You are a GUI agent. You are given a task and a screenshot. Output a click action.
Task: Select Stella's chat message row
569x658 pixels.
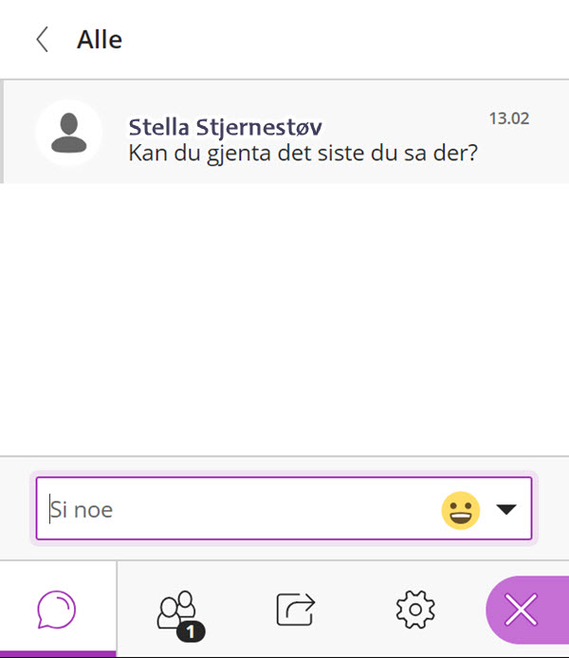click(x=284, y=132)
